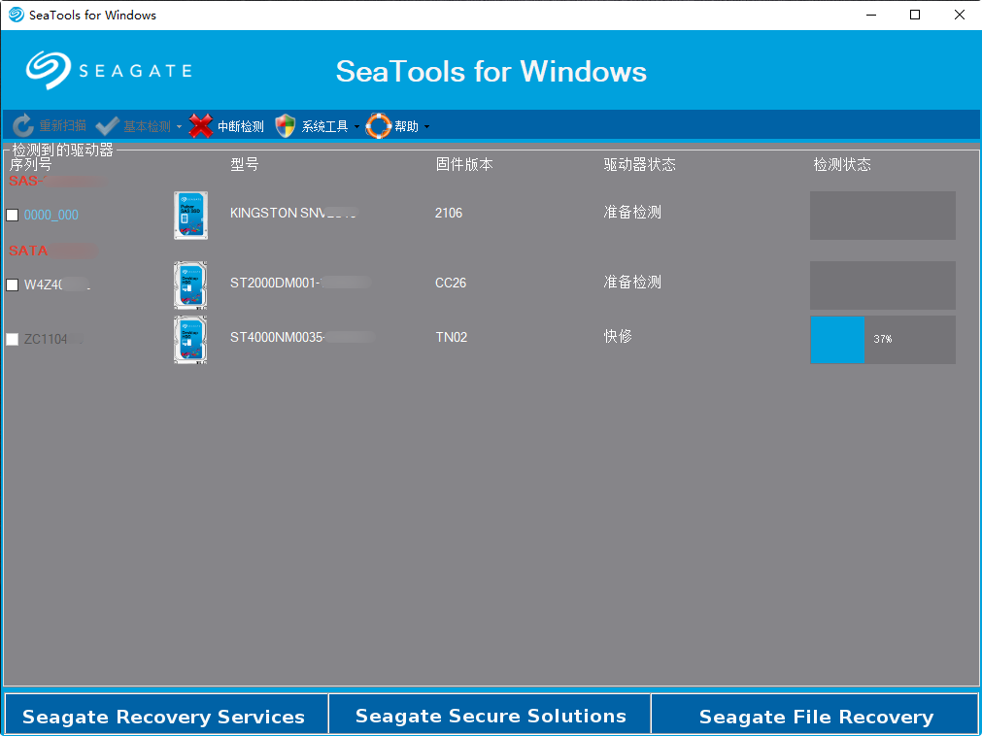The width and height of the screenshot is (982, 736).
Task: Click the ST2000DM001 model name
Action: tap(300, 283)
